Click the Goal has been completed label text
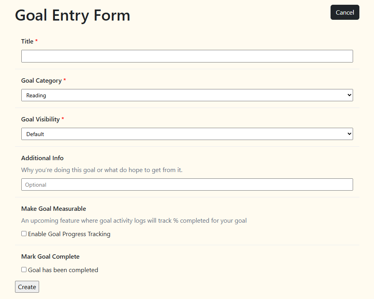 (63, 270)
